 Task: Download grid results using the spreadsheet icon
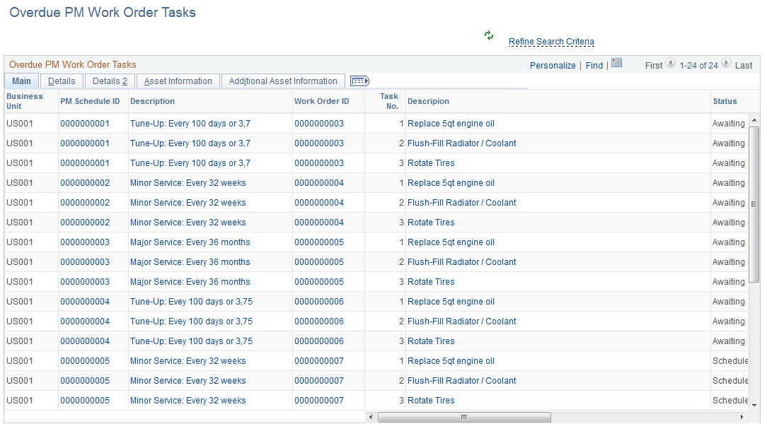(x=616, y=64)
